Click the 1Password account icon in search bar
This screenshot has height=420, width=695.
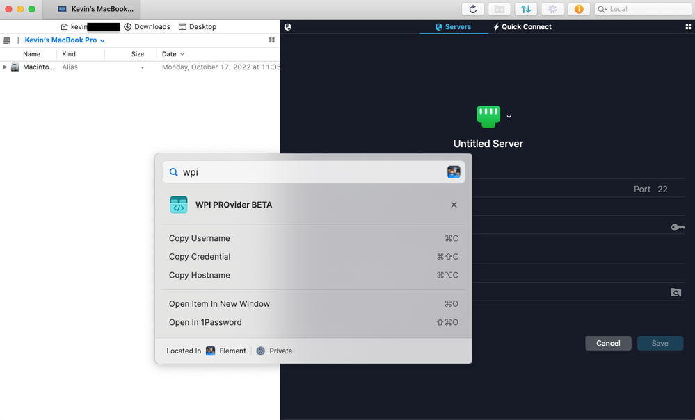[454, 172]
